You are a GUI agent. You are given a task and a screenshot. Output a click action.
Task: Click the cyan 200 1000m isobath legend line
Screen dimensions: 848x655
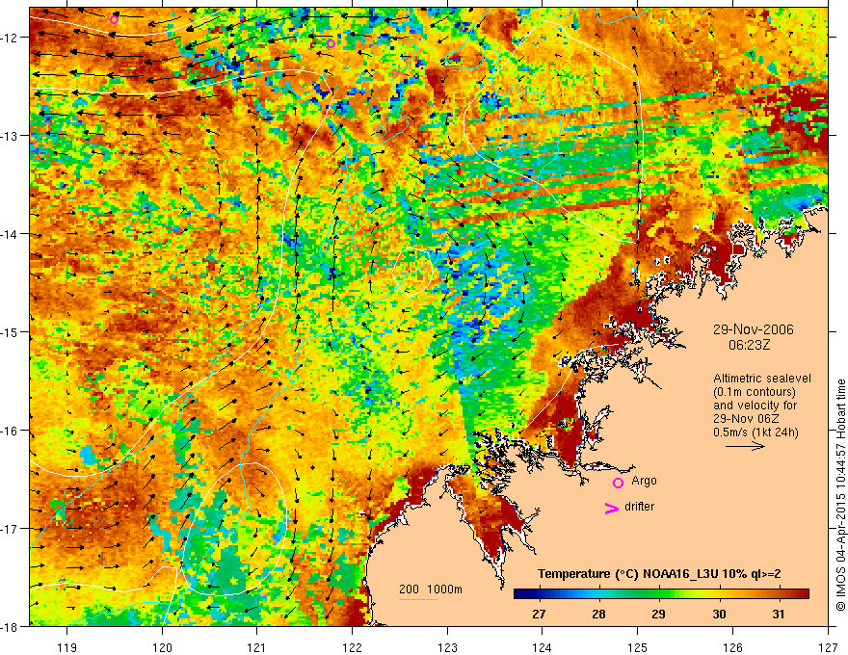coord(418,599)
